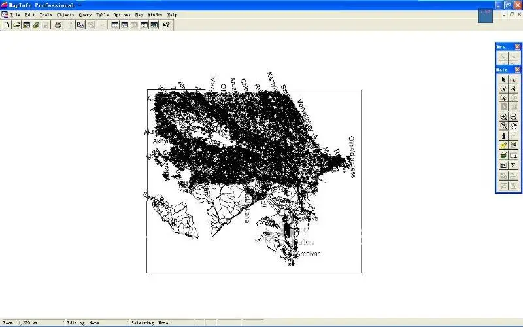The image size is (523, 327).
Task: Click the Oilfield access map label
Action: 352,157
